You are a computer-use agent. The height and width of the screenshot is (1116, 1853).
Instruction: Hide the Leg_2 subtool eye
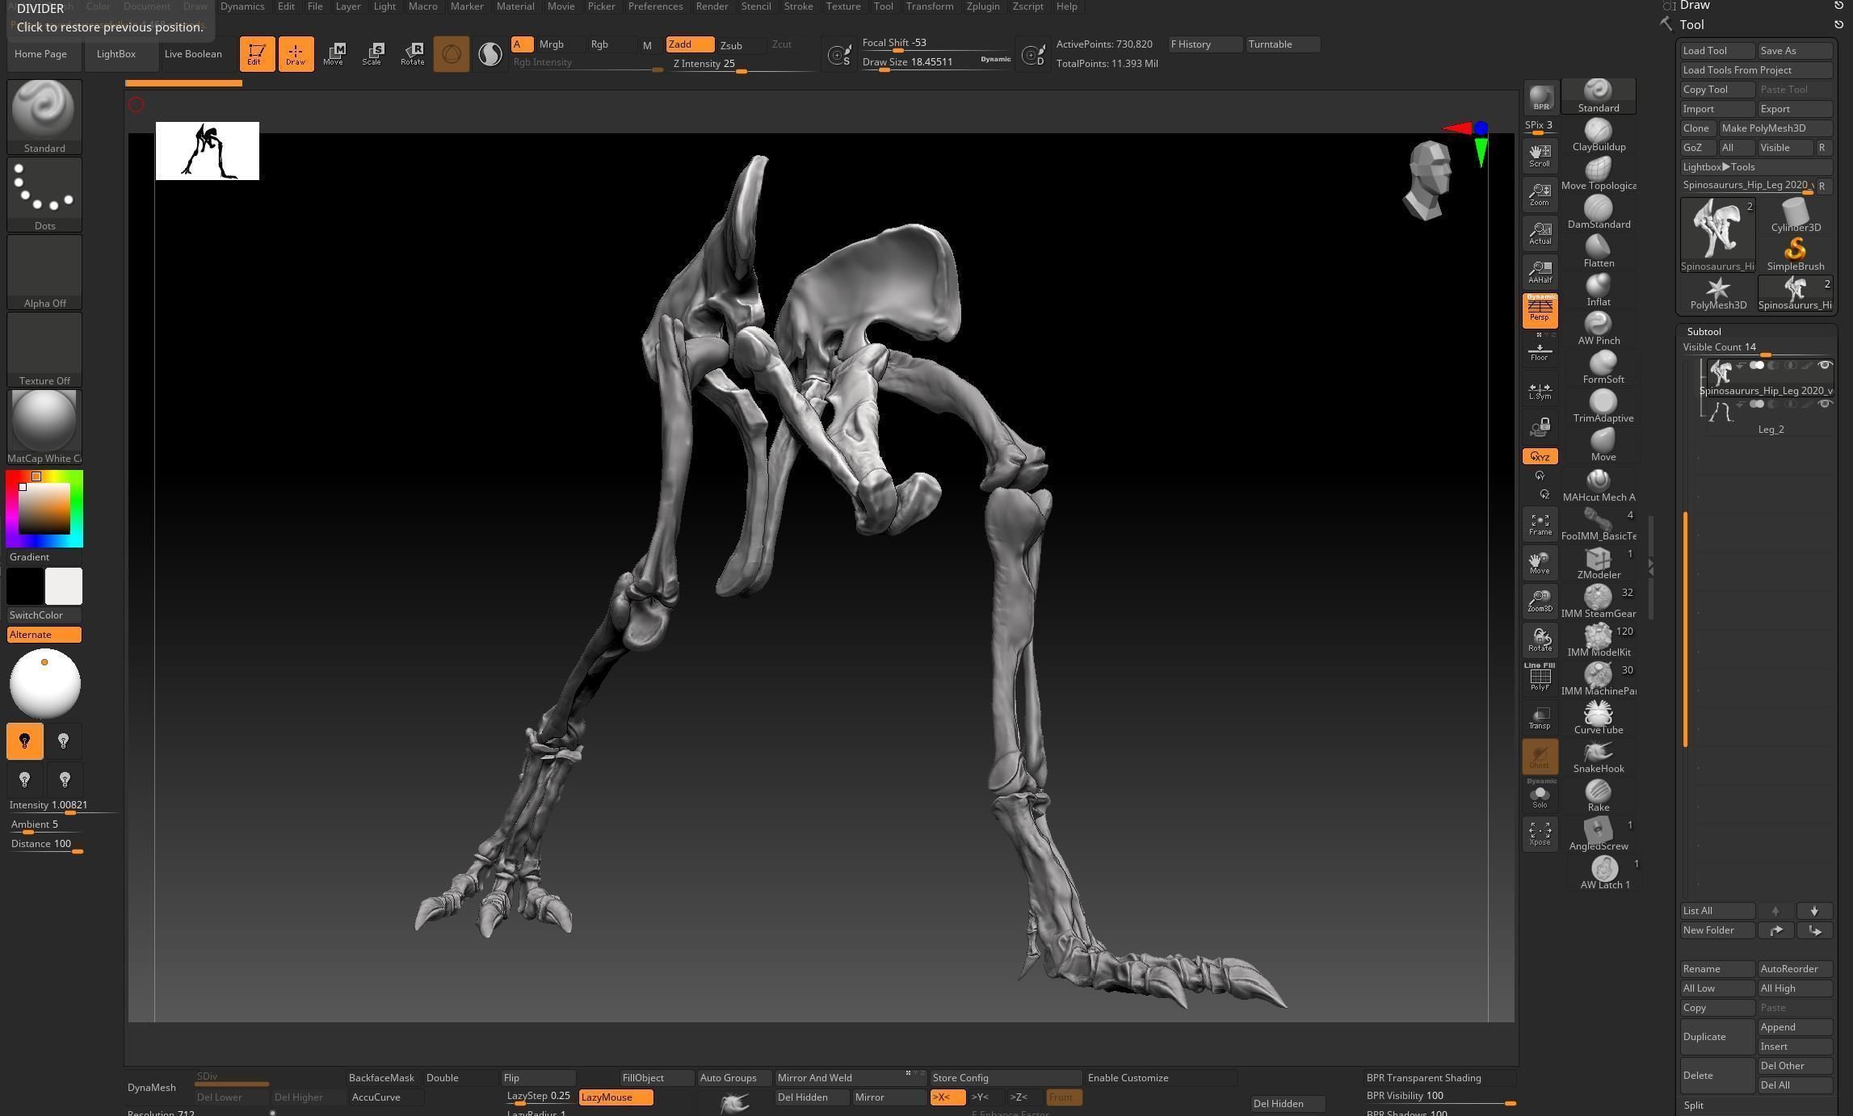1824,404
